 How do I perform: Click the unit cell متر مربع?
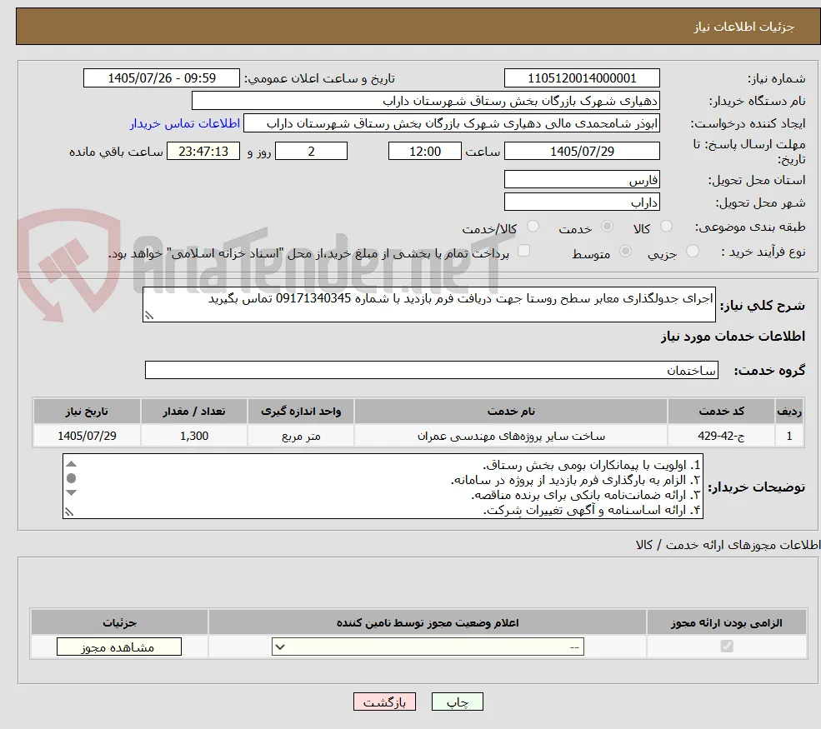(301, 436)
